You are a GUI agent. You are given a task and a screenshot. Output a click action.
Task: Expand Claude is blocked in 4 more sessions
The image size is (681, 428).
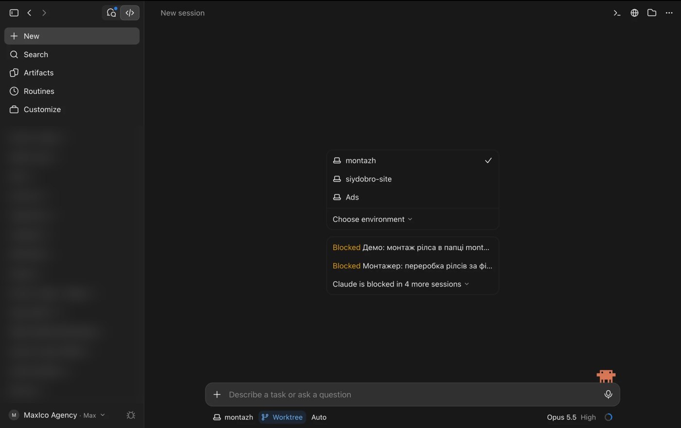401,284
